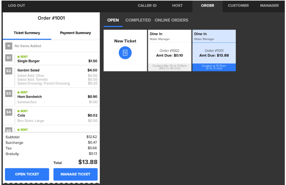Select the Ticket Summary tab

27,33
